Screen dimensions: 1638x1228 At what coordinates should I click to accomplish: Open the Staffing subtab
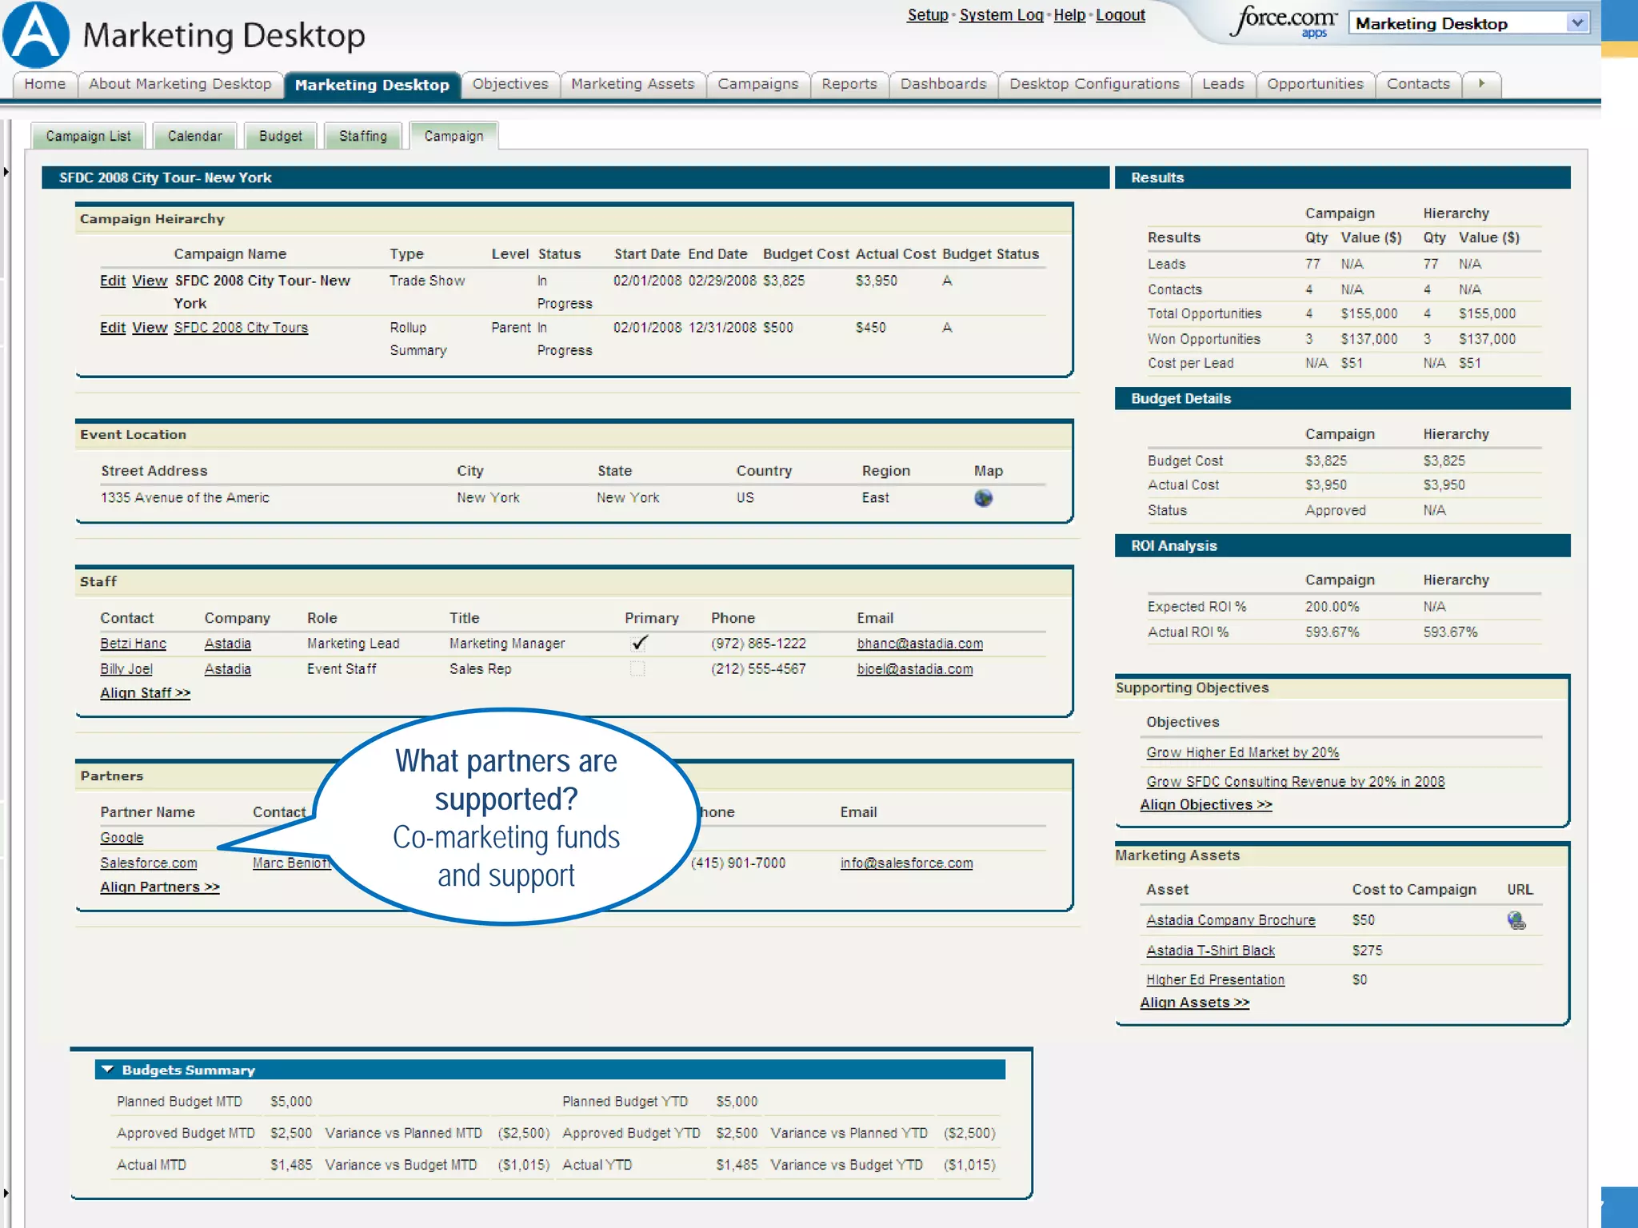click(x=362, y=136)
